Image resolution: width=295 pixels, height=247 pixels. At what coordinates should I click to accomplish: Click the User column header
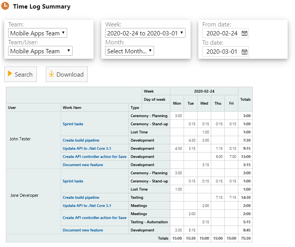(x=33, y=107)
